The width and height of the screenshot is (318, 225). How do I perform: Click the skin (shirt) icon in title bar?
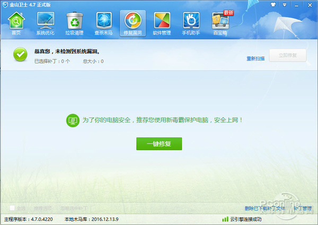(x=273, y=5)
